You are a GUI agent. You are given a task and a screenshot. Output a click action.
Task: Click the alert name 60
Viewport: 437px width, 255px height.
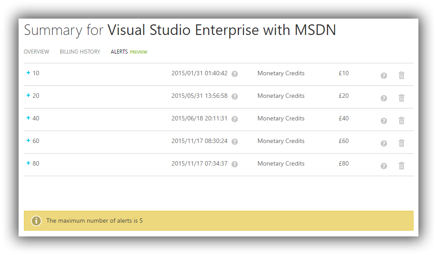tap(36, 141)
